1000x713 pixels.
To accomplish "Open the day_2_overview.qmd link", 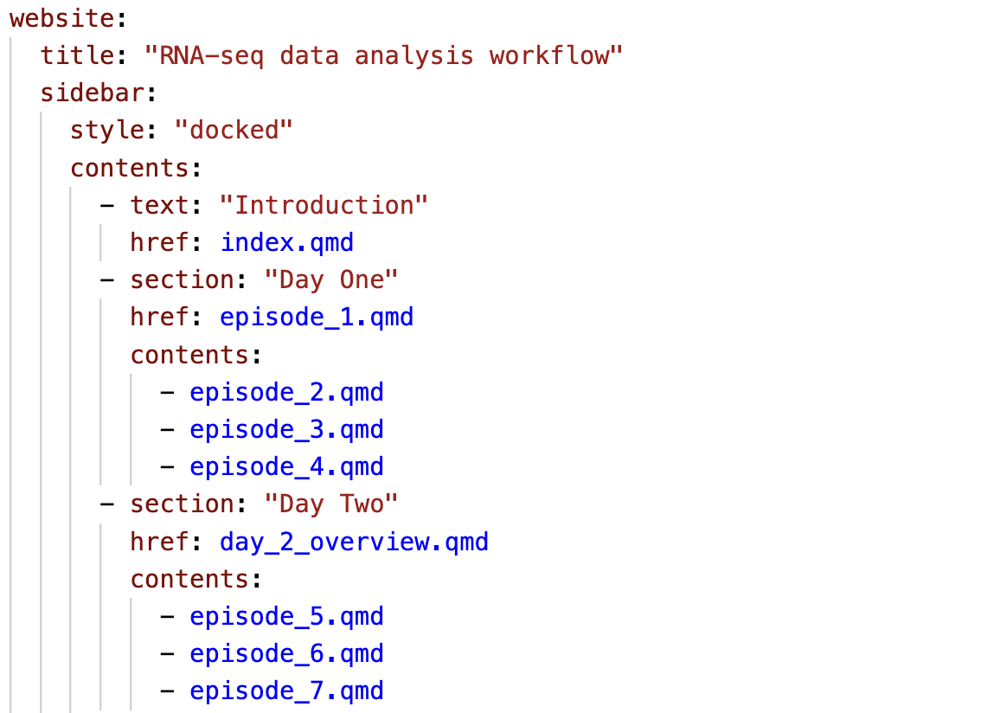I will (x=354, y=542).
